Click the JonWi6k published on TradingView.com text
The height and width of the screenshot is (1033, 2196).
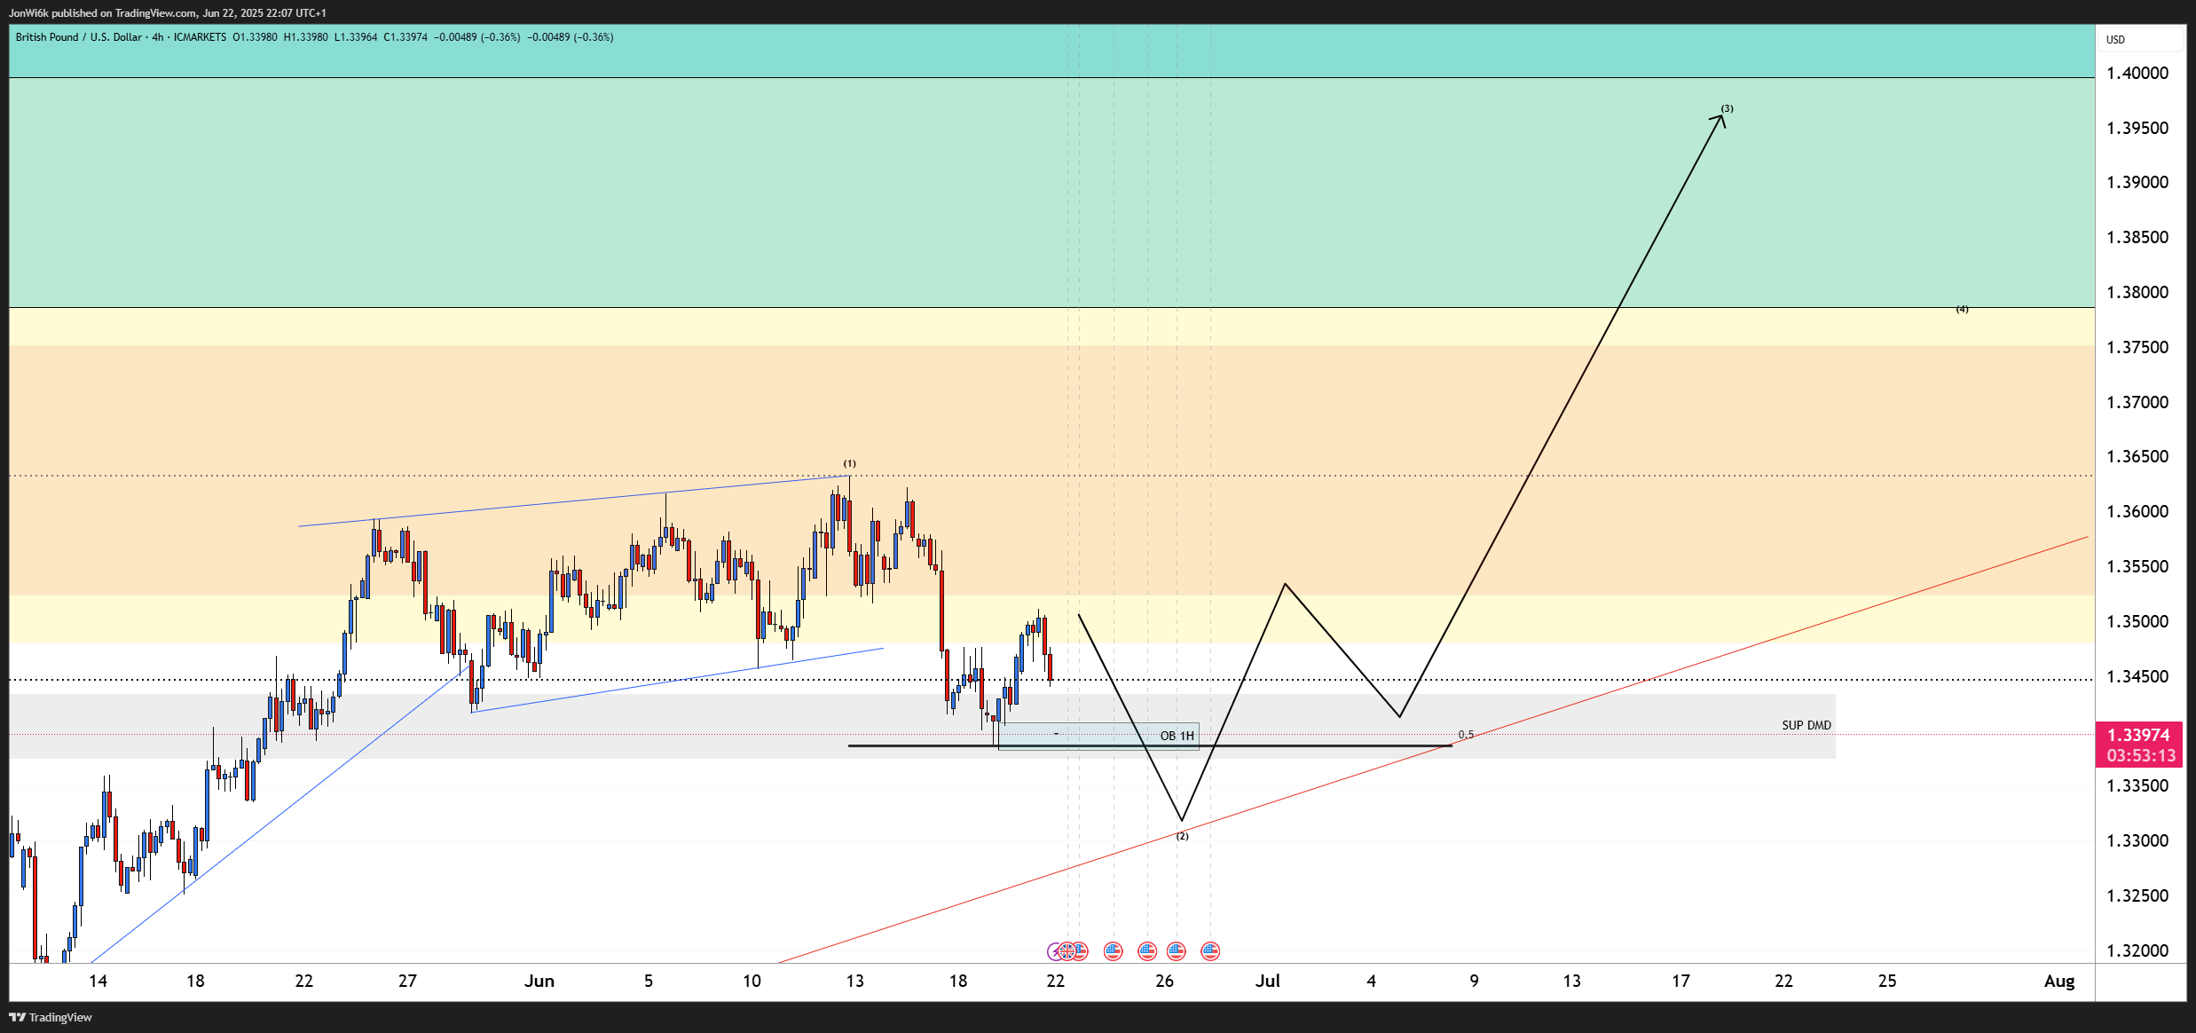(103, 13)
